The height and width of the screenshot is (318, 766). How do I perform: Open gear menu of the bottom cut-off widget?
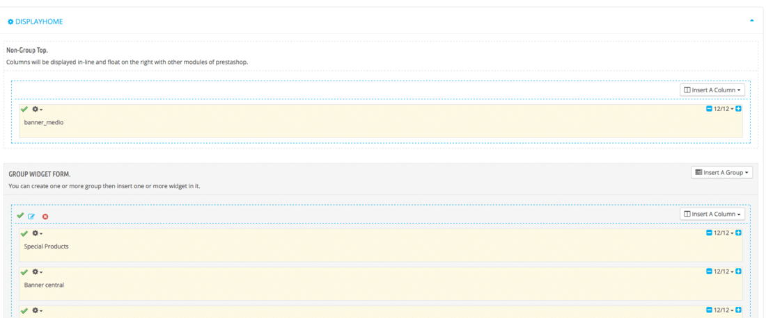(37, 310)
